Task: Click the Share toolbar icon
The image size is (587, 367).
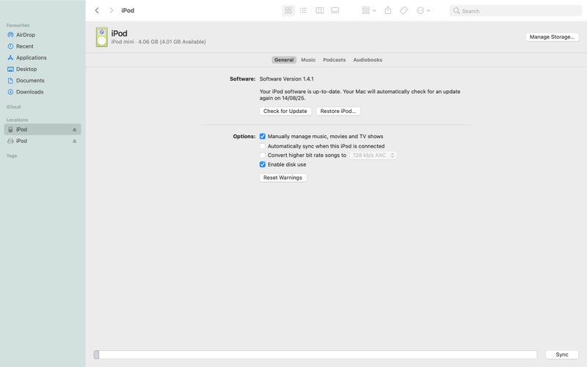Action: pos(388,10)
